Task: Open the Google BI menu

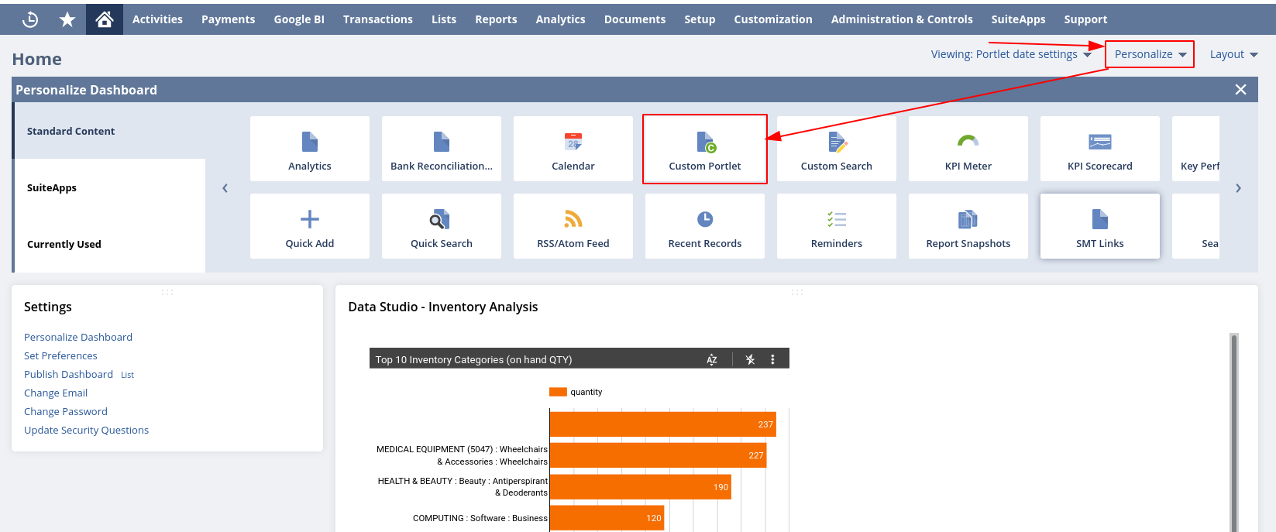Action: [x=299, y=19]
